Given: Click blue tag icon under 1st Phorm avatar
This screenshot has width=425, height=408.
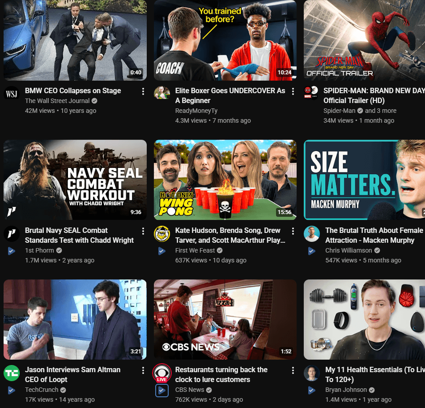Looking at the screenshot, I should tap(11, 251).
